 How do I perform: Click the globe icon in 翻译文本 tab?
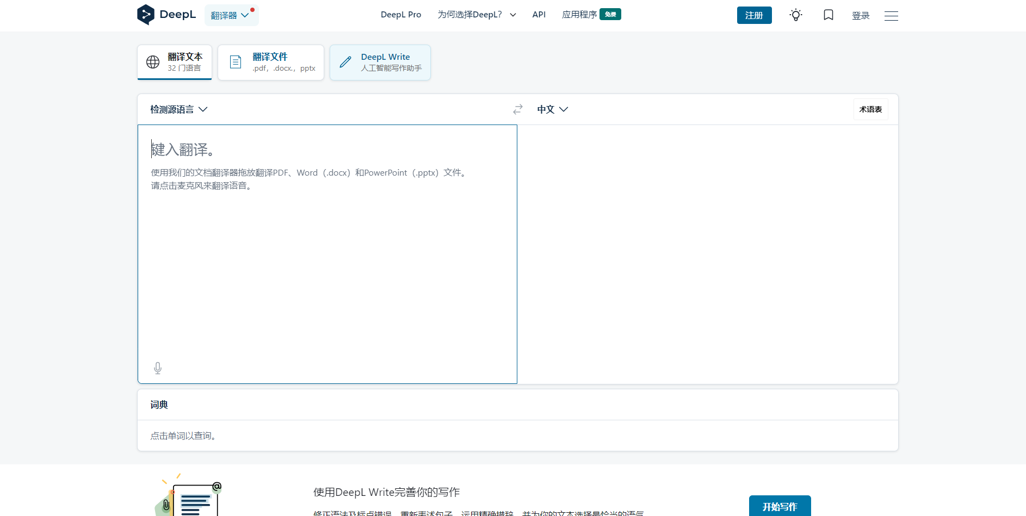153,62
